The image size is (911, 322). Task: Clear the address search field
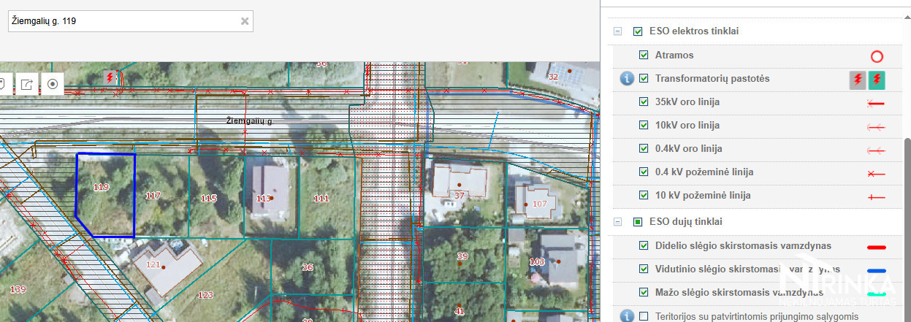245,21
